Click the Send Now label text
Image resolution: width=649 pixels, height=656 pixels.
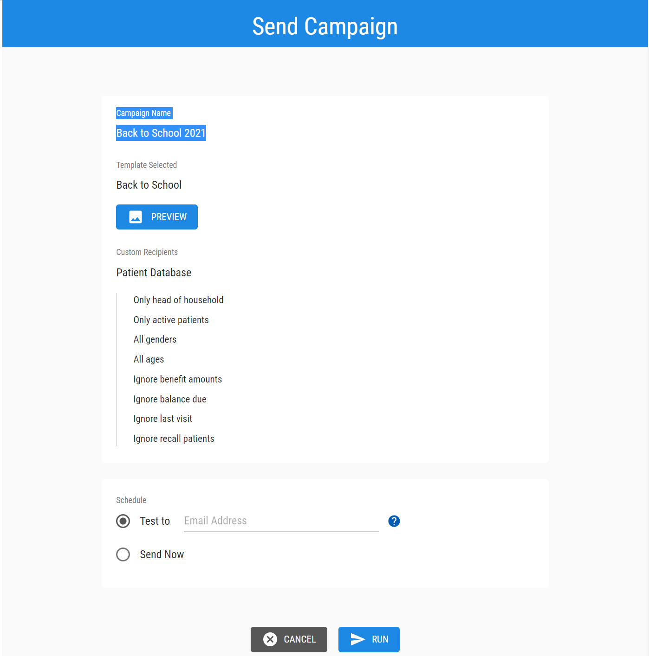pyautogui.click(x=162, y=554)
